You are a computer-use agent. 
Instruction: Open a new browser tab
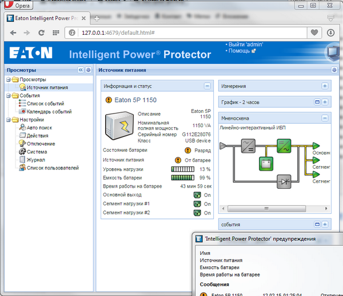[x=97, y=18]
